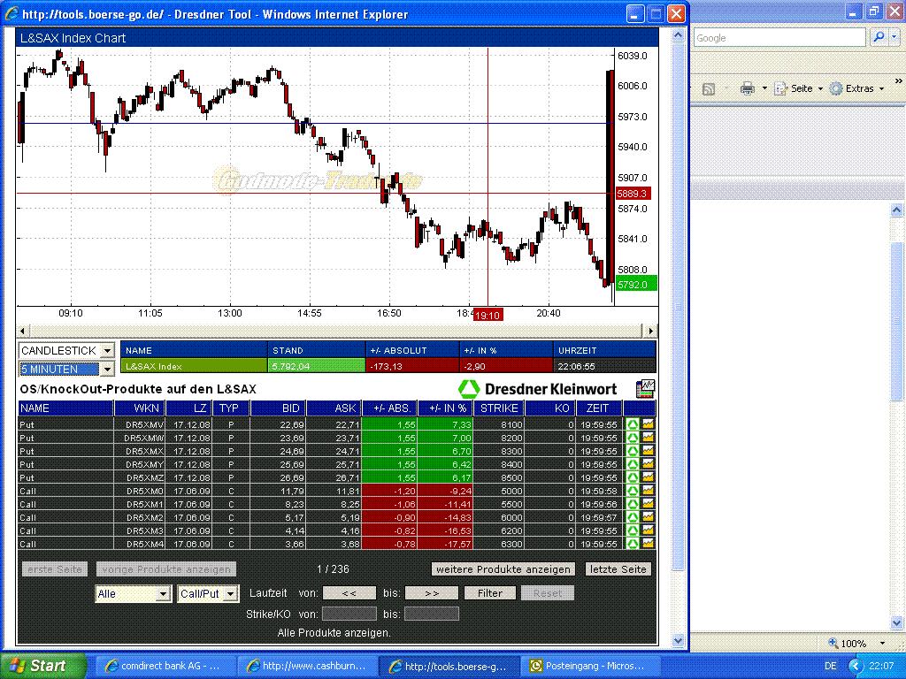Screen dimensions: 906x679
Task: Open the chart icon for the DR5XMX row
Action: click(649, 451)
